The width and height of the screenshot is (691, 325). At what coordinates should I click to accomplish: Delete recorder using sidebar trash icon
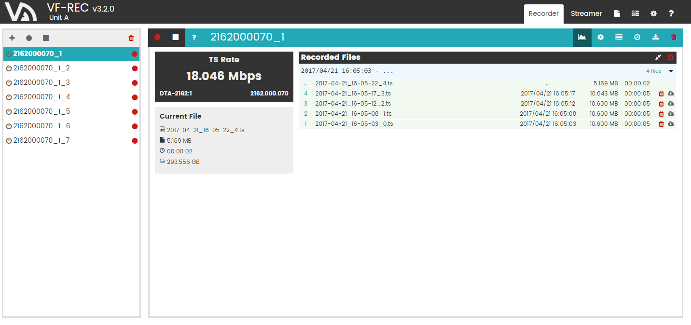pyautogui.click(x=131, y=38)
